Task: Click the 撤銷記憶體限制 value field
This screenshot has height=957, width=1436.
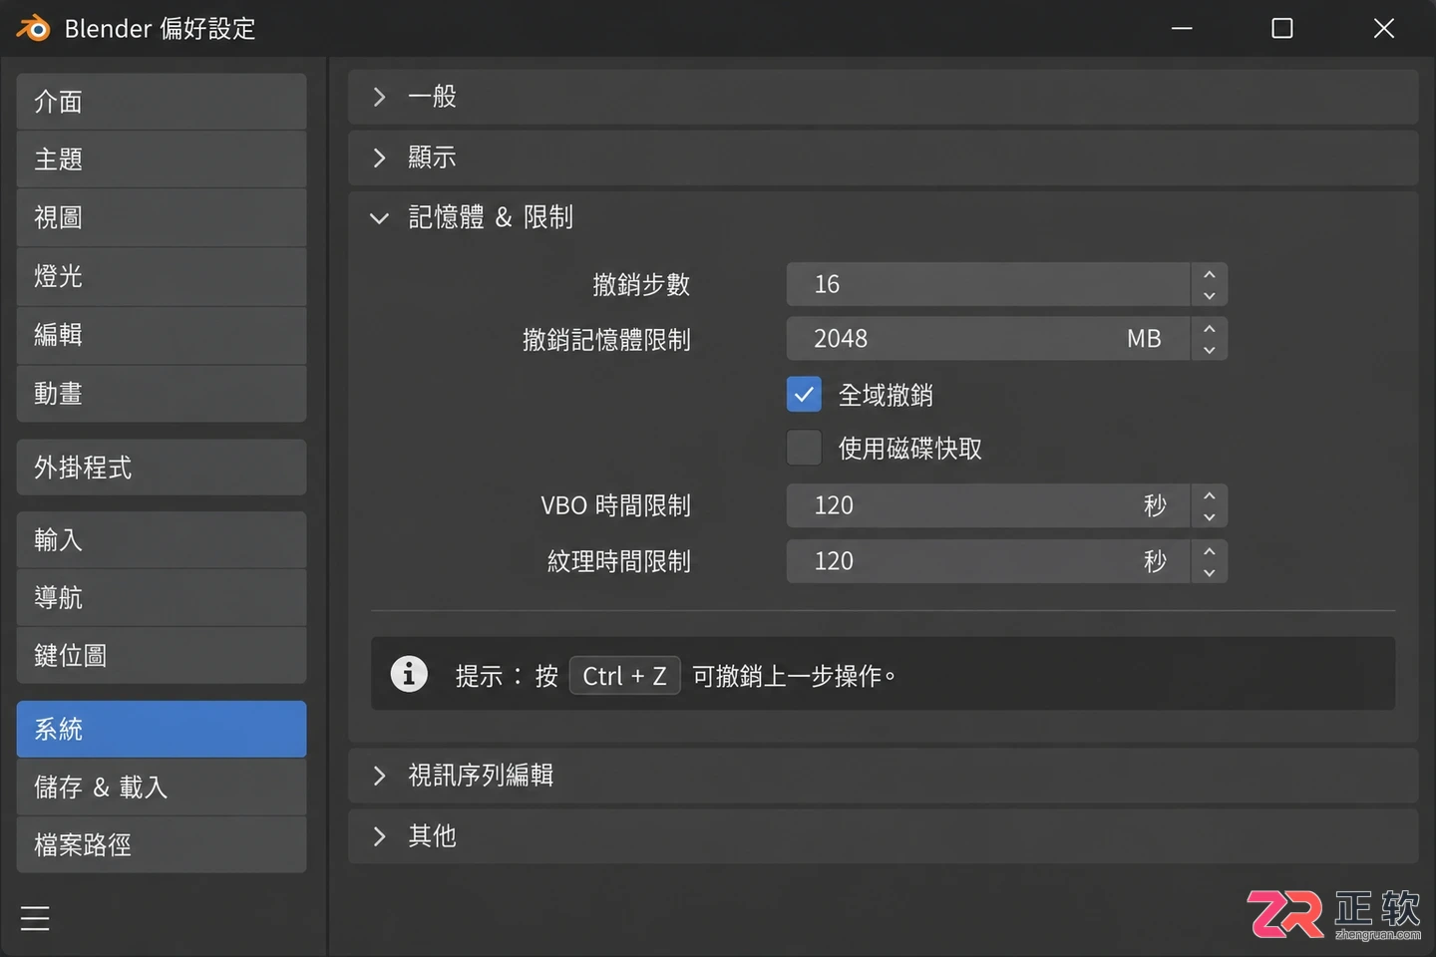Action: (988, 339)
